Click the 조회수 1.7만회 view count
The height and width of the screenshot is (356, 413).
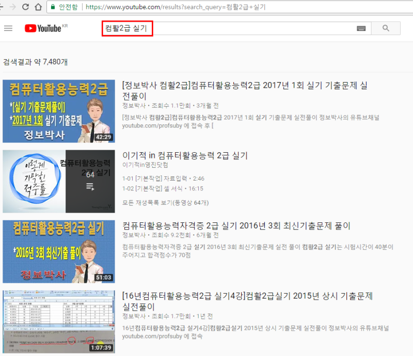coord(171,316)
